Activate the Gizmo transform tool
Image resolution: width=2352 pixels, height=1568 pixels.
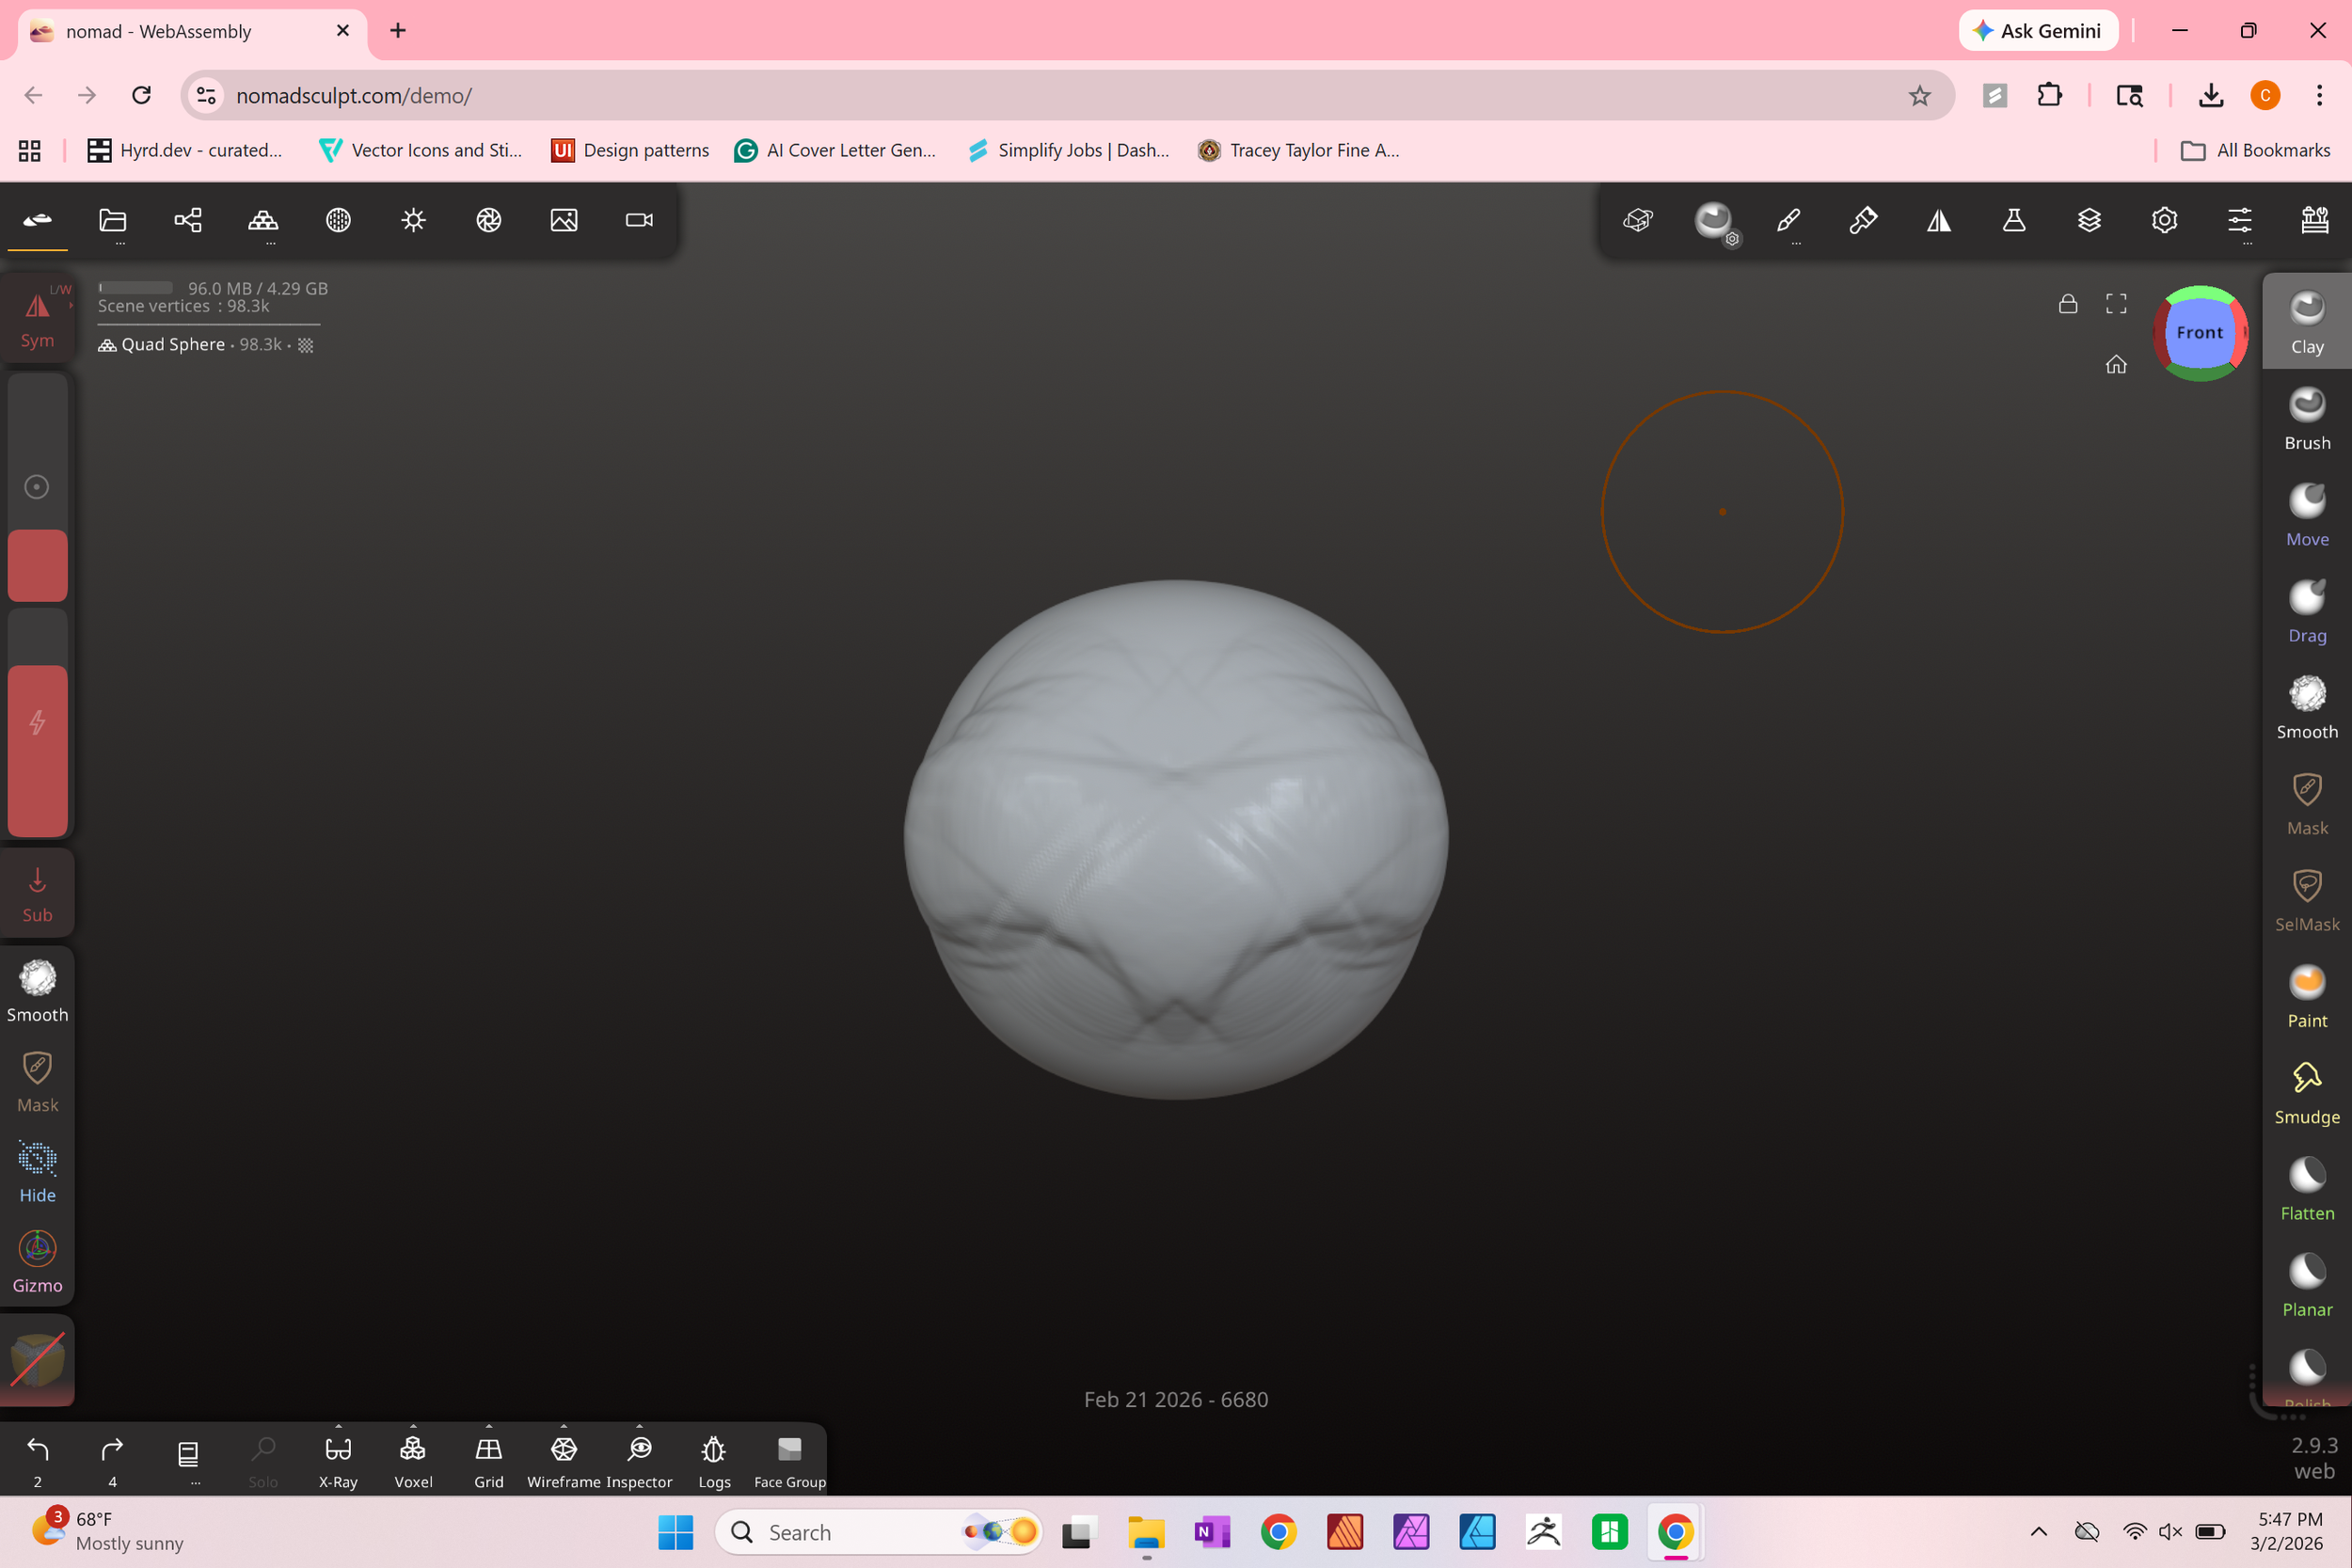click(x=37, y=1262)
